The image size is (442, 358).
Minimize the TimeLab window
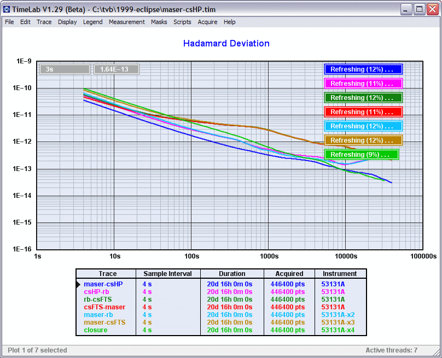(406, 10)
